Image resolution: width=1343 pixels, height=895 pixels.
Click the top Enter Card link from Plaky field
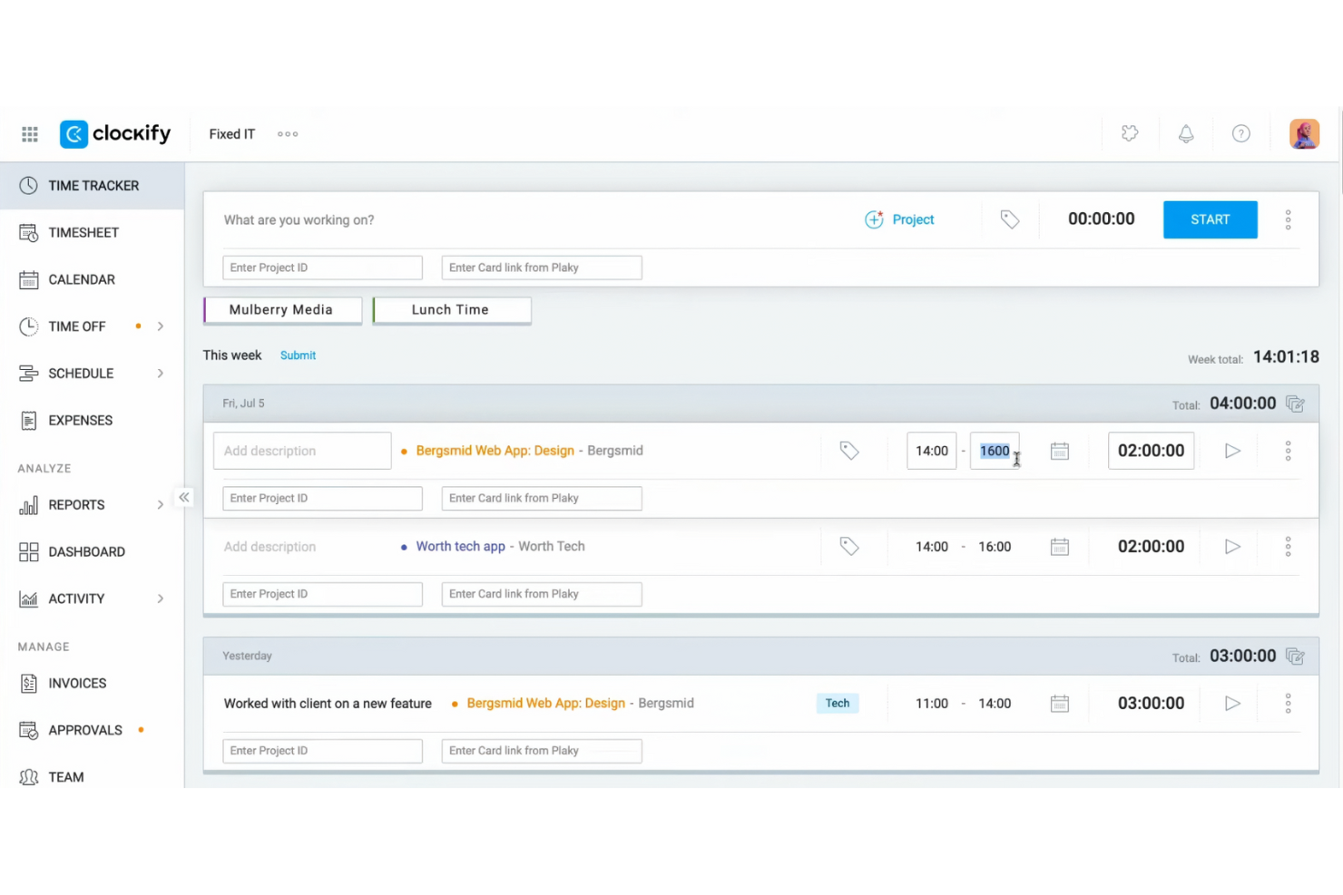click(x=542, y=268)
